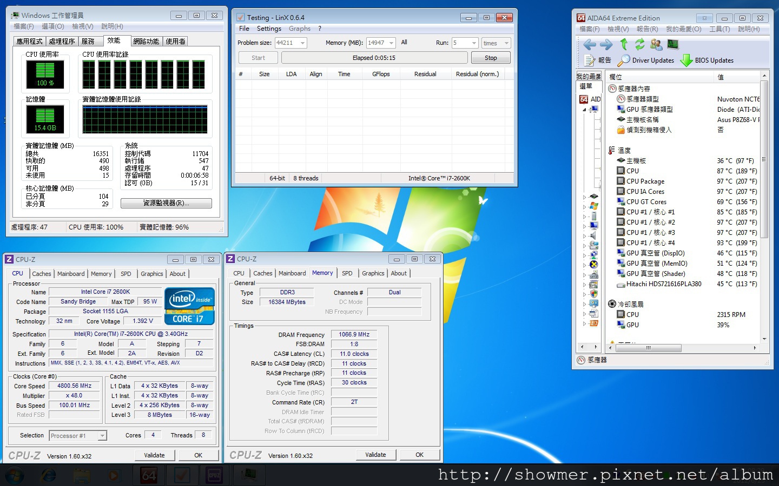Switch to AIDA64 via its taskbar icon
This screenshot has width=779, height=486.
click(x=149, y=475)
